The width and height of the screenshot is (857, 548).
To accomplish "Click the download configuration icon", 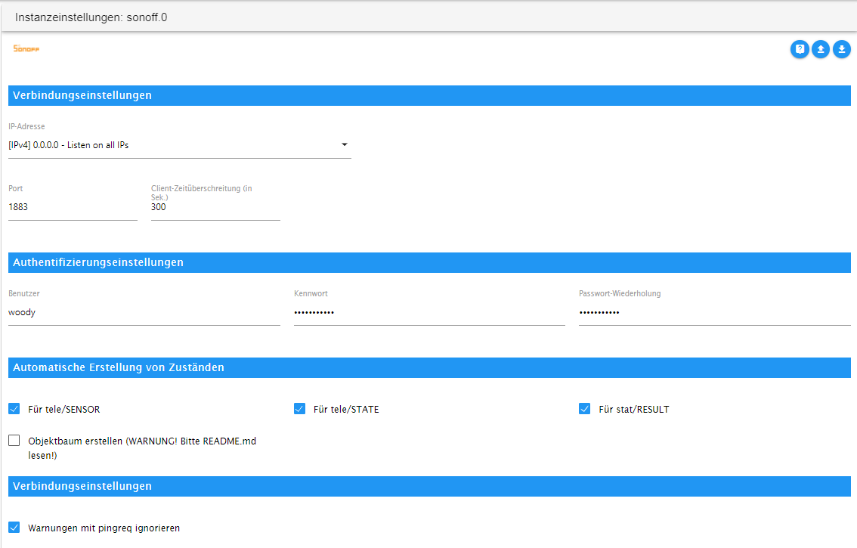I will point(842,49).
